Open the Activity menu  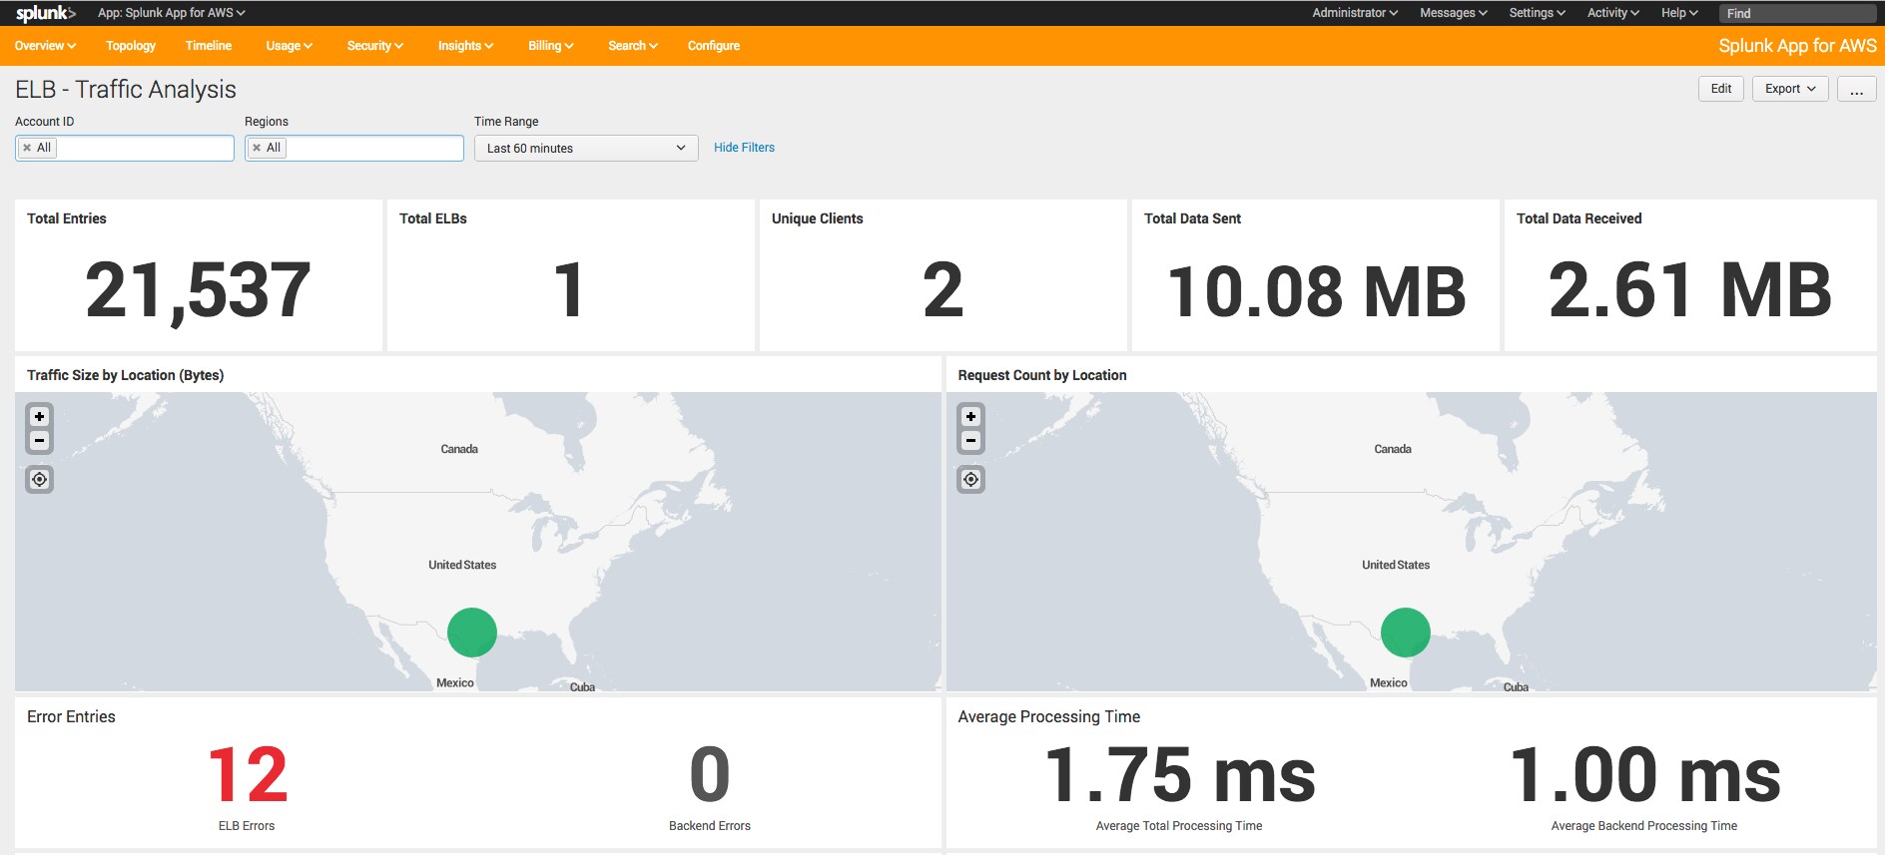[x=1613, y=13]
